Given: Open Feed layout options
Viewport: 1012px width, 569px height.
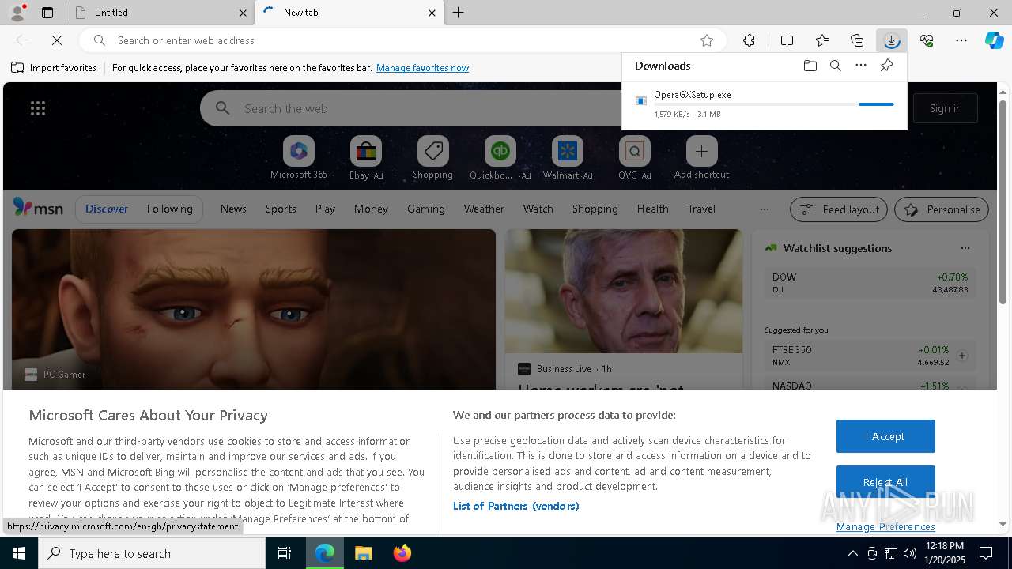Looking at the screenshot, I should click(x=839, y=209).
